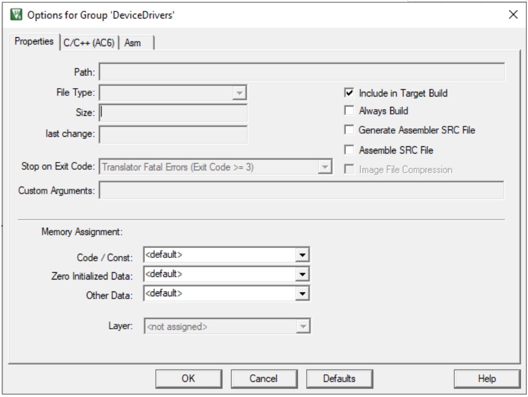Uncheck Include in Target Build
The height and width of the screenshot is (397, 528).
click(x=349, y=93)
